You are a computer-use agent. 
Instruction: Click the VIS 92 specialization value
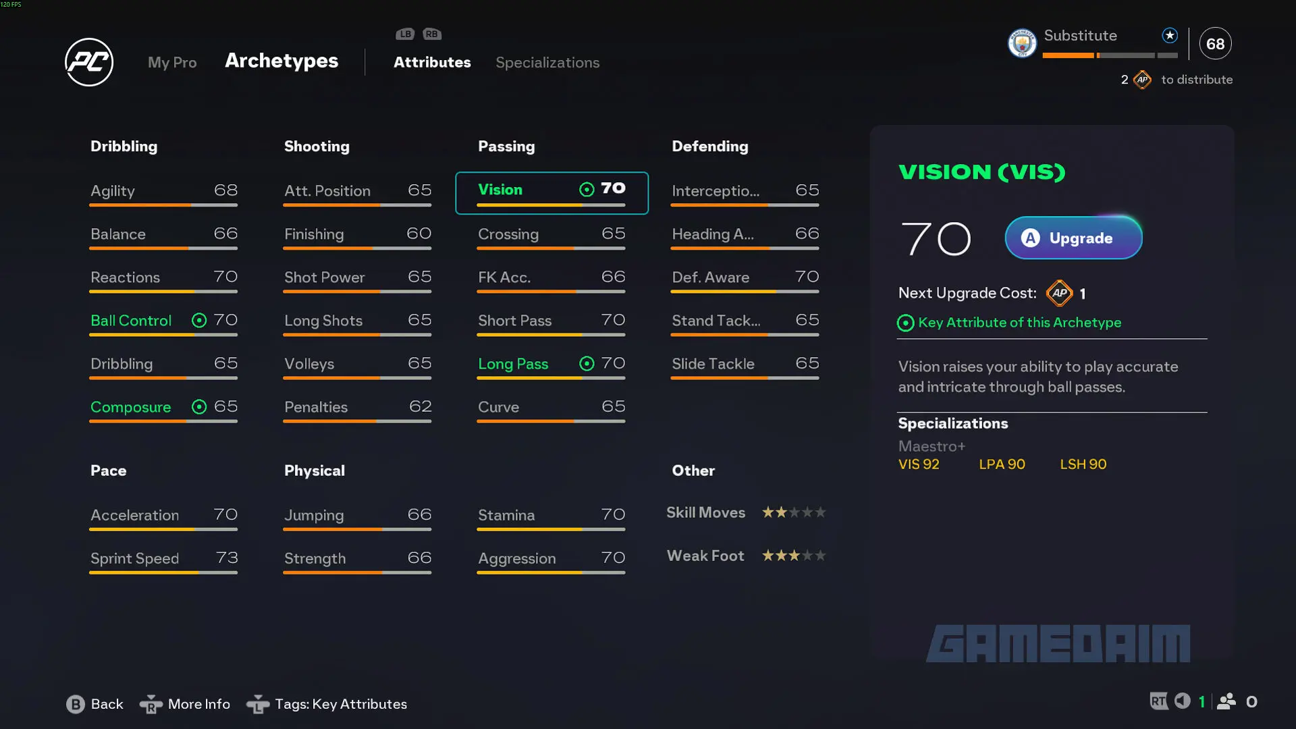tap(918, 464)
